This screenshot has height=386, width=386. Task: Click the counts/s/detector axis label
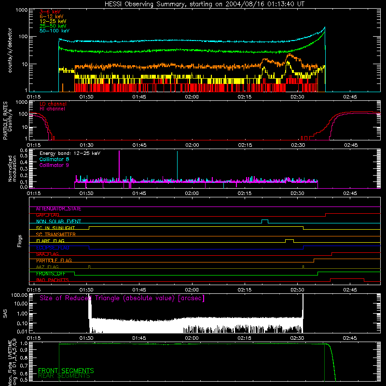click(10, 50)
